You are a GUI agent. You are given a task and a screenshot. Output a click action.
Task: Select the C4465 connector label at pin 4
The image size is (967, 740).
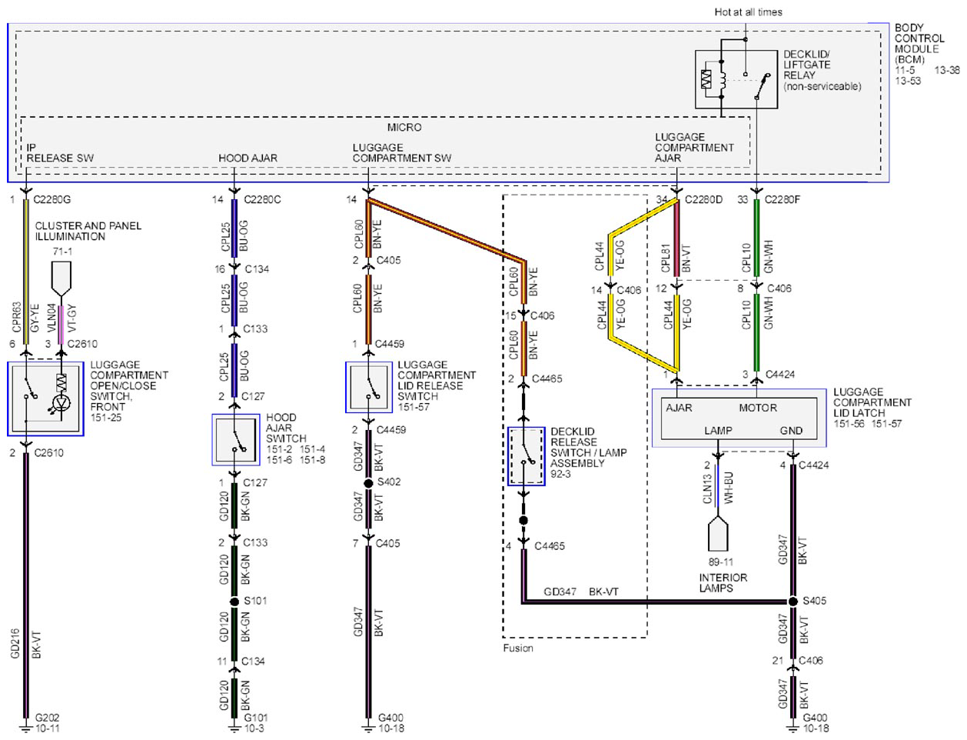(549, 546)
